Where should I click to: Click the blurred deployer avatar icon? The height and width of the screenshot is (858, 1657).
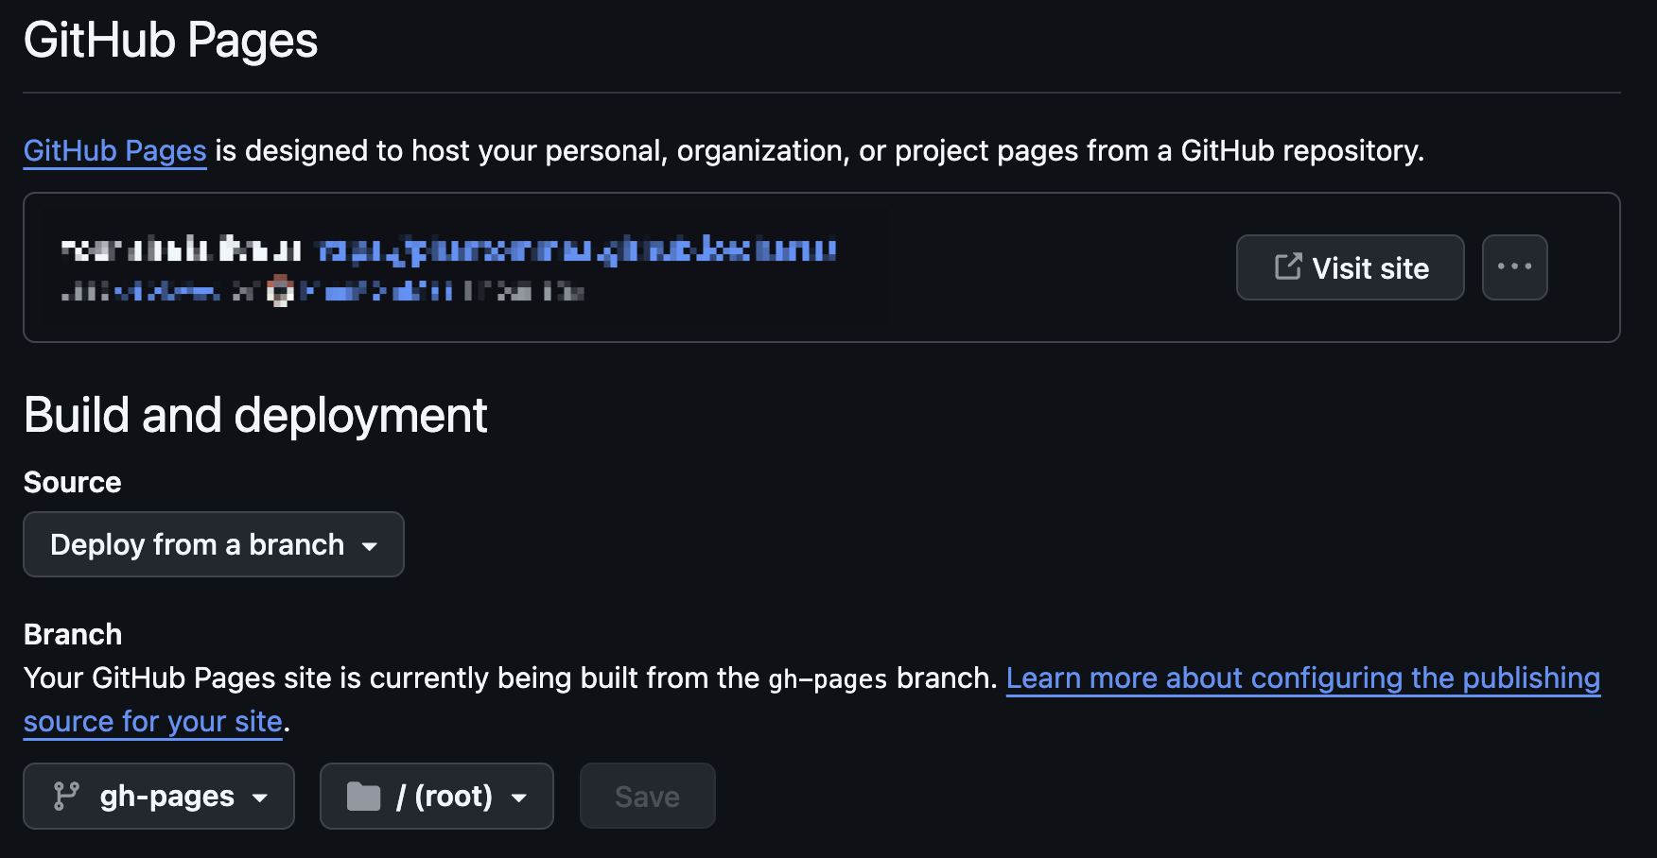280,291
